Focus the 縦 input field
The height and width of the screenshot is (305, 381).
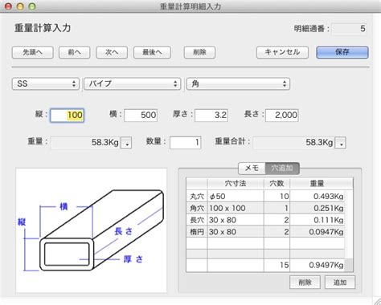point(68,116)
